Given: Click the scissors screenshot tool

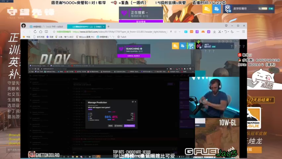Looking at the screenshot, I should (219, 32).
